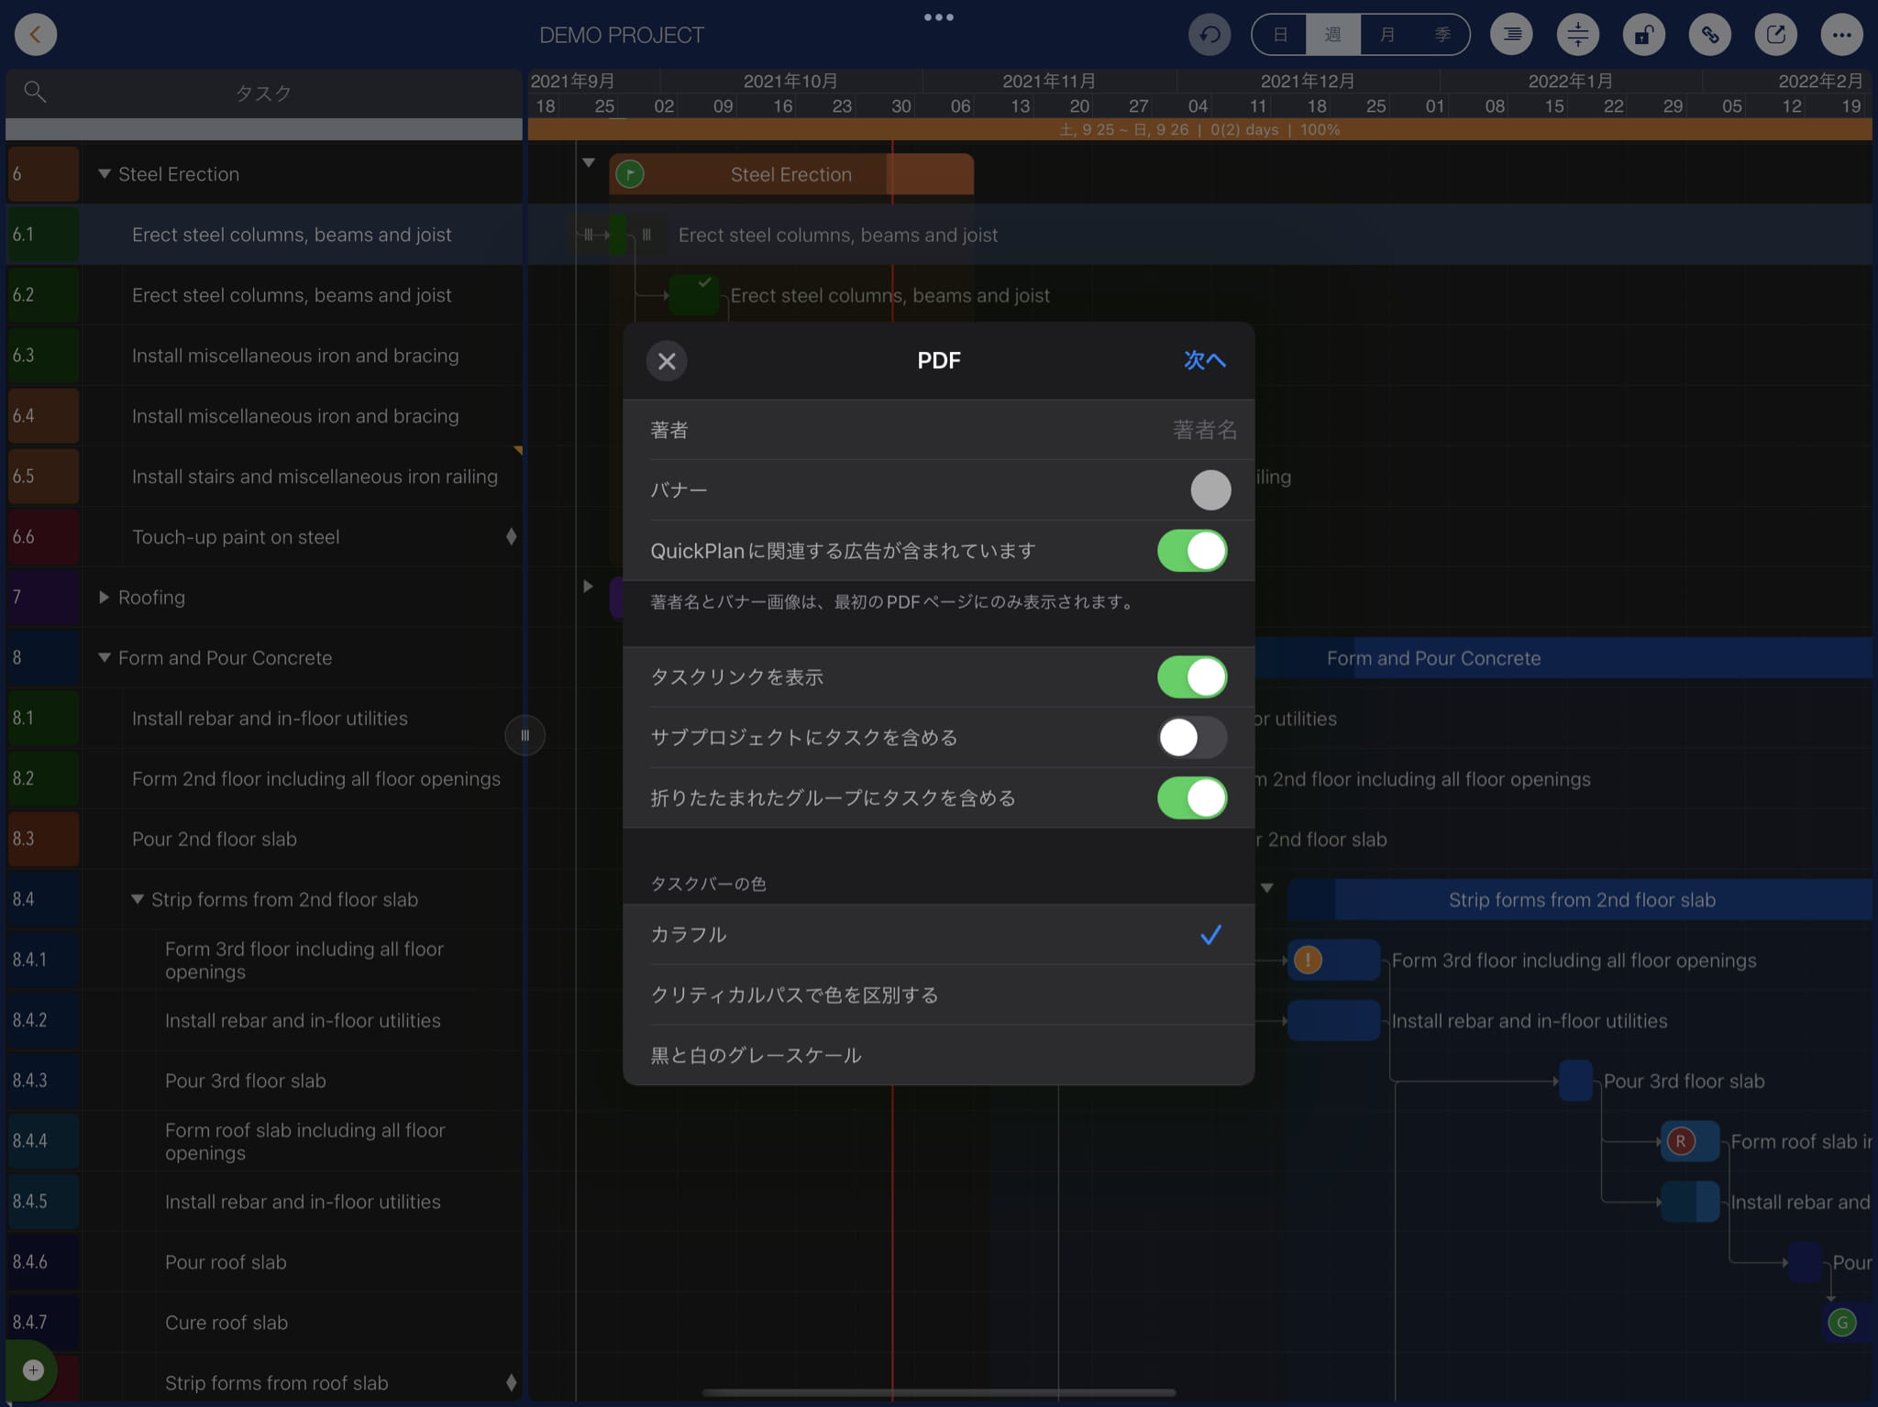The image size is (1878, 1407).
Task: Close the PDF dialog
Action: [667, 361]
